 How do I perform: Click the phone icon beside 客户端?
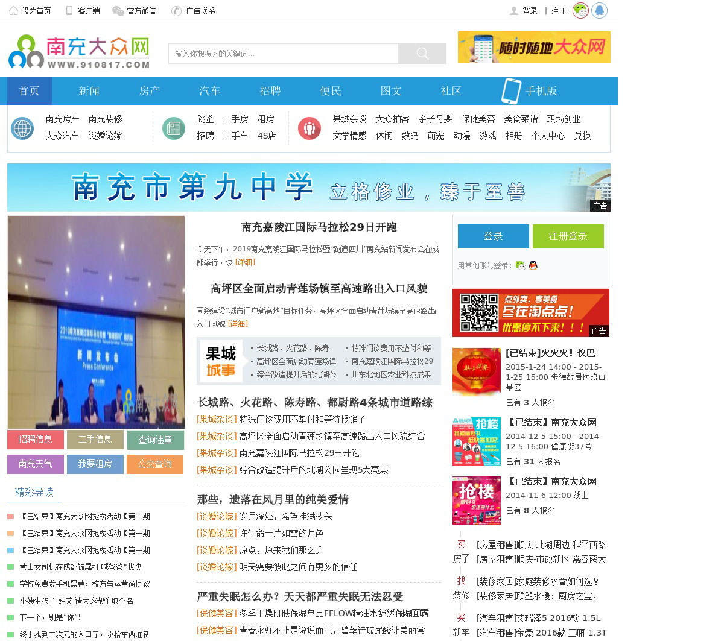(x=69, y=11)
